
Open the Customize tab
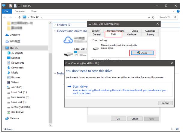(150, 31)
